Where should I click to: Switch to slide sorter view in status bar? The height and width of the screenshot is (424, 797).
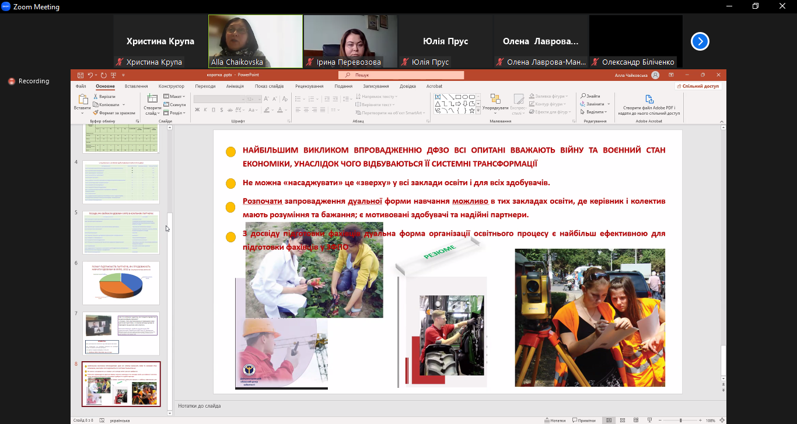click(x=621, y=420)
